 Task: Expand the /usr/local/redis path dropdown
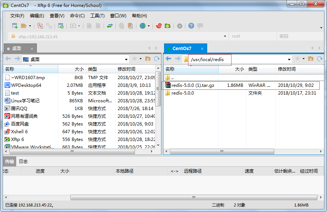(x=289, y=59)
